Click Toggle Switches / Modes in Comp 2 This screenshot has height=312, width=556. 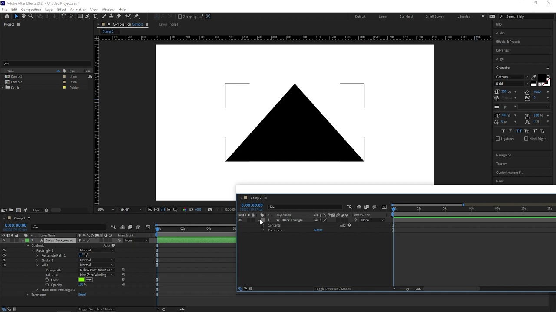coord(333,289)
